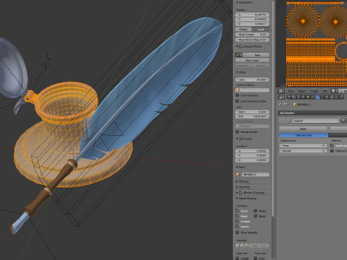347x260 pixels.
Task: Open the Render Layers properties tab icon
Action: pyautogui.click(x=294, y=97)
